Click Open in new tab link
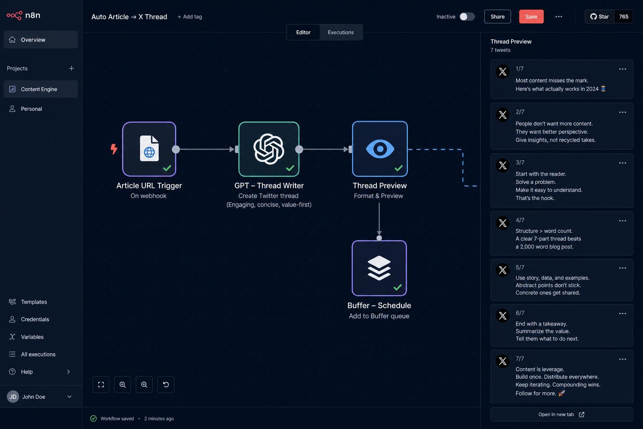This screenshot has height=429, width=643. click(x=561, y=414)
